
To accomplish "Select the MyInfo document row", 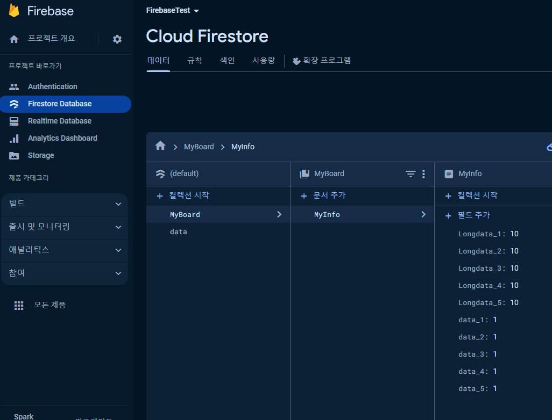I will [362, 214].
